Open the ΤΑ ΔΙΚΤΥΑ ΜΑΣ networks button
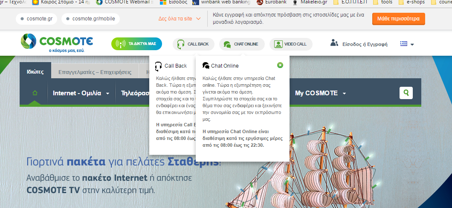Image resolution: width=452 pixels, height=208 pixels. (136, 44)
